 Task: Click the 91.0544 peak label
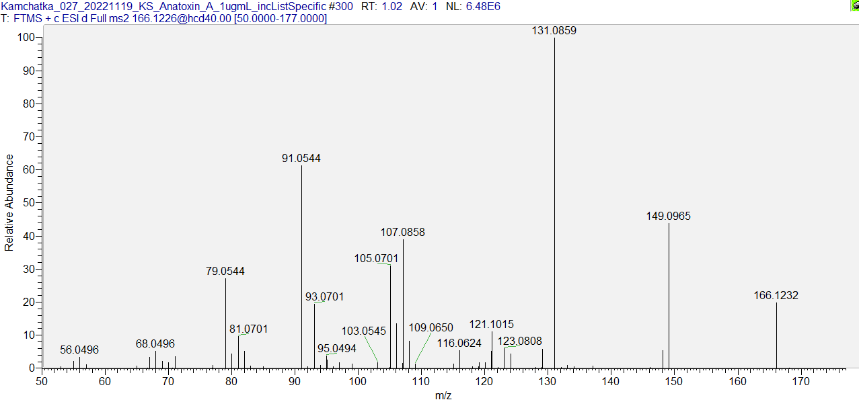point(301,159)
